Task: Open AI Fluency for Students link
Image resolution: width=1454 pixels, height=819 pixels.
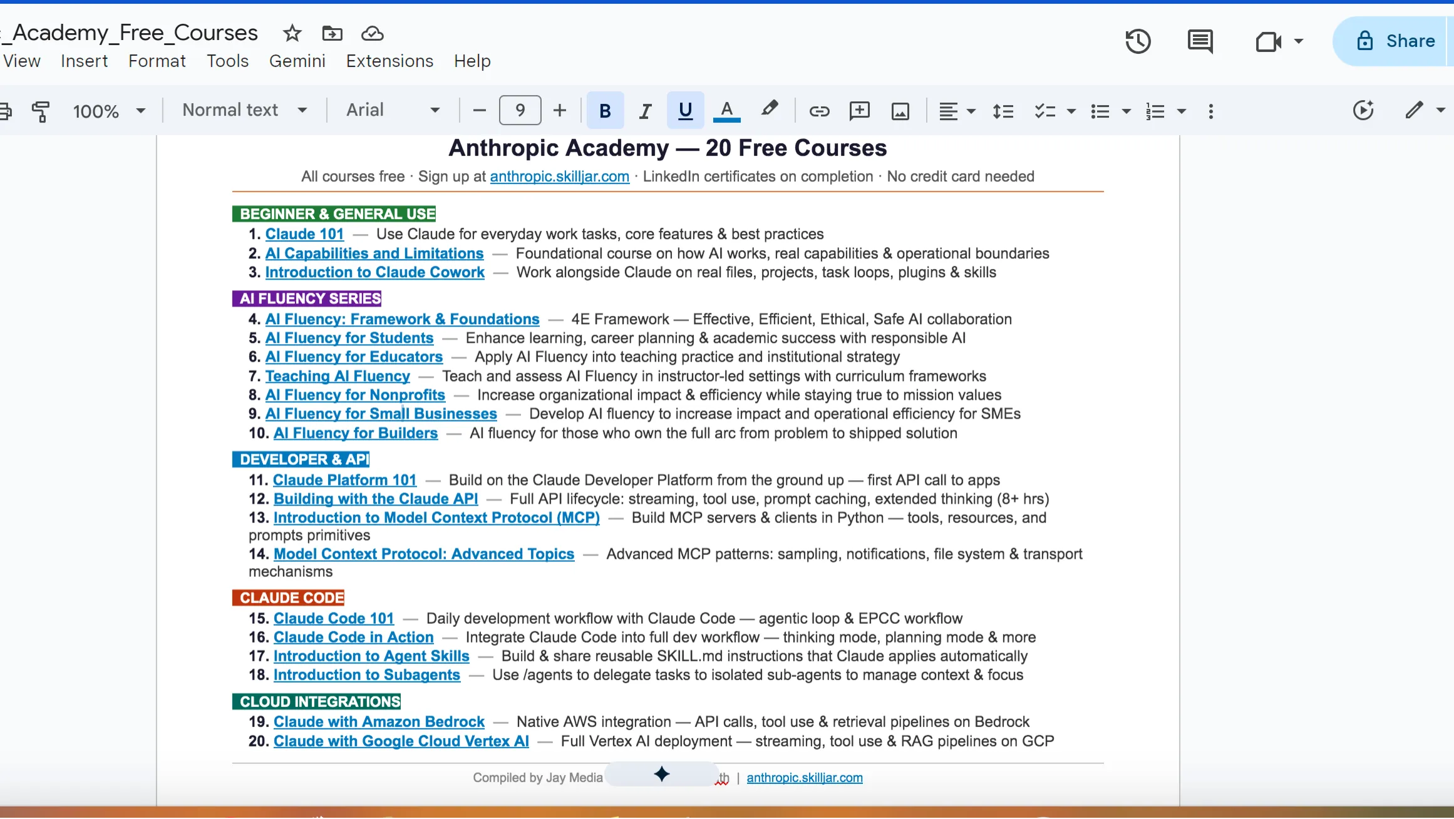Action: click(349, 338)
